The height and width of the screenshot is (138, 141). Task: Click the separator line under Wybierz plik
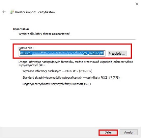tap(73, 39)
